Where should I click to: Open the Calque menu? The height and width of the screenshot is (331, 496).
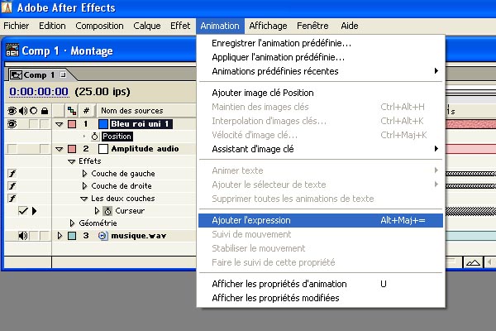[147, 26]
